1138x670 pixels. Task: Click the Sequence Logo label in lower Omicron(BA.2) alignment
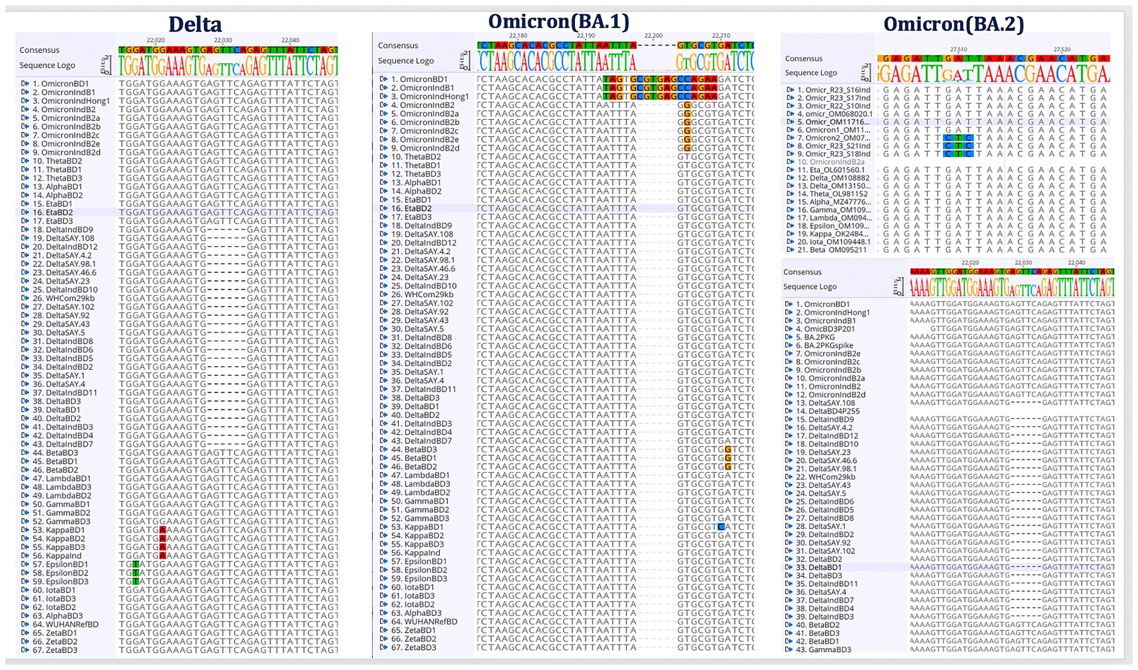point(810,287)
